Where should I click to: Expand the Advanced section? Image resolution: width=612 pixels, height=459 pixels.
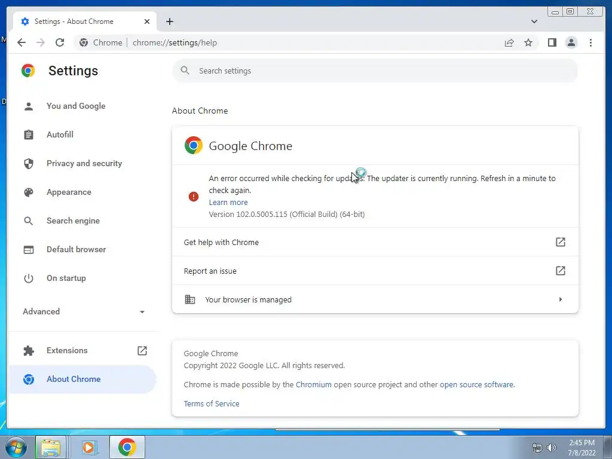[x=83, y=311]
